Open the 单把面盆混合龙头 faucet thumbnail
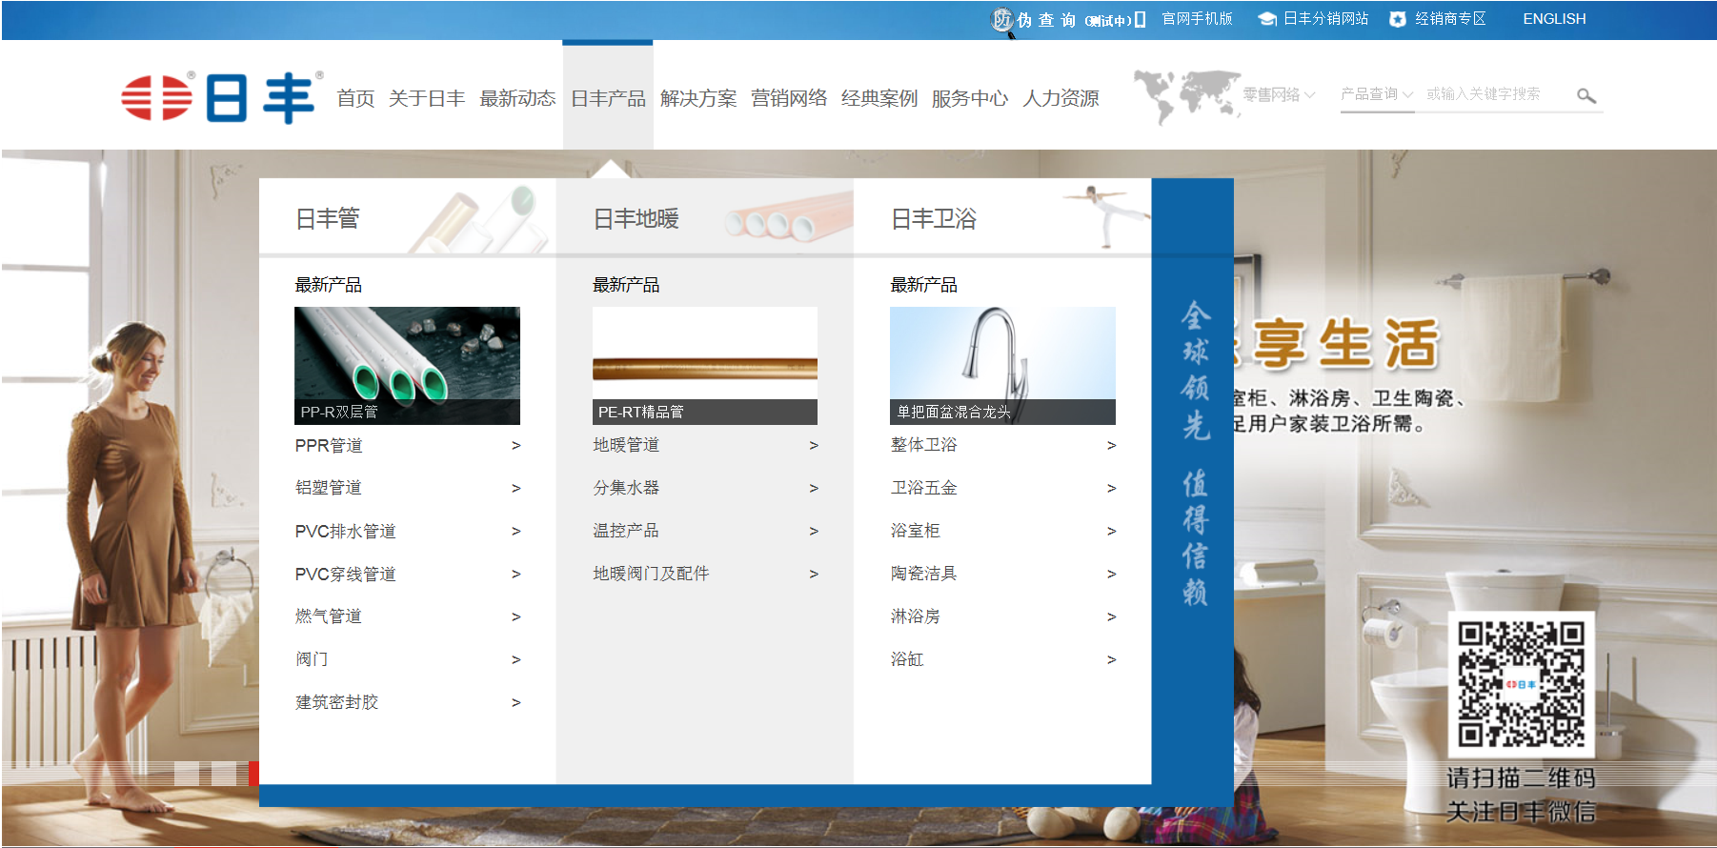Screen dimensions: 1717x848 [1002, 365]
